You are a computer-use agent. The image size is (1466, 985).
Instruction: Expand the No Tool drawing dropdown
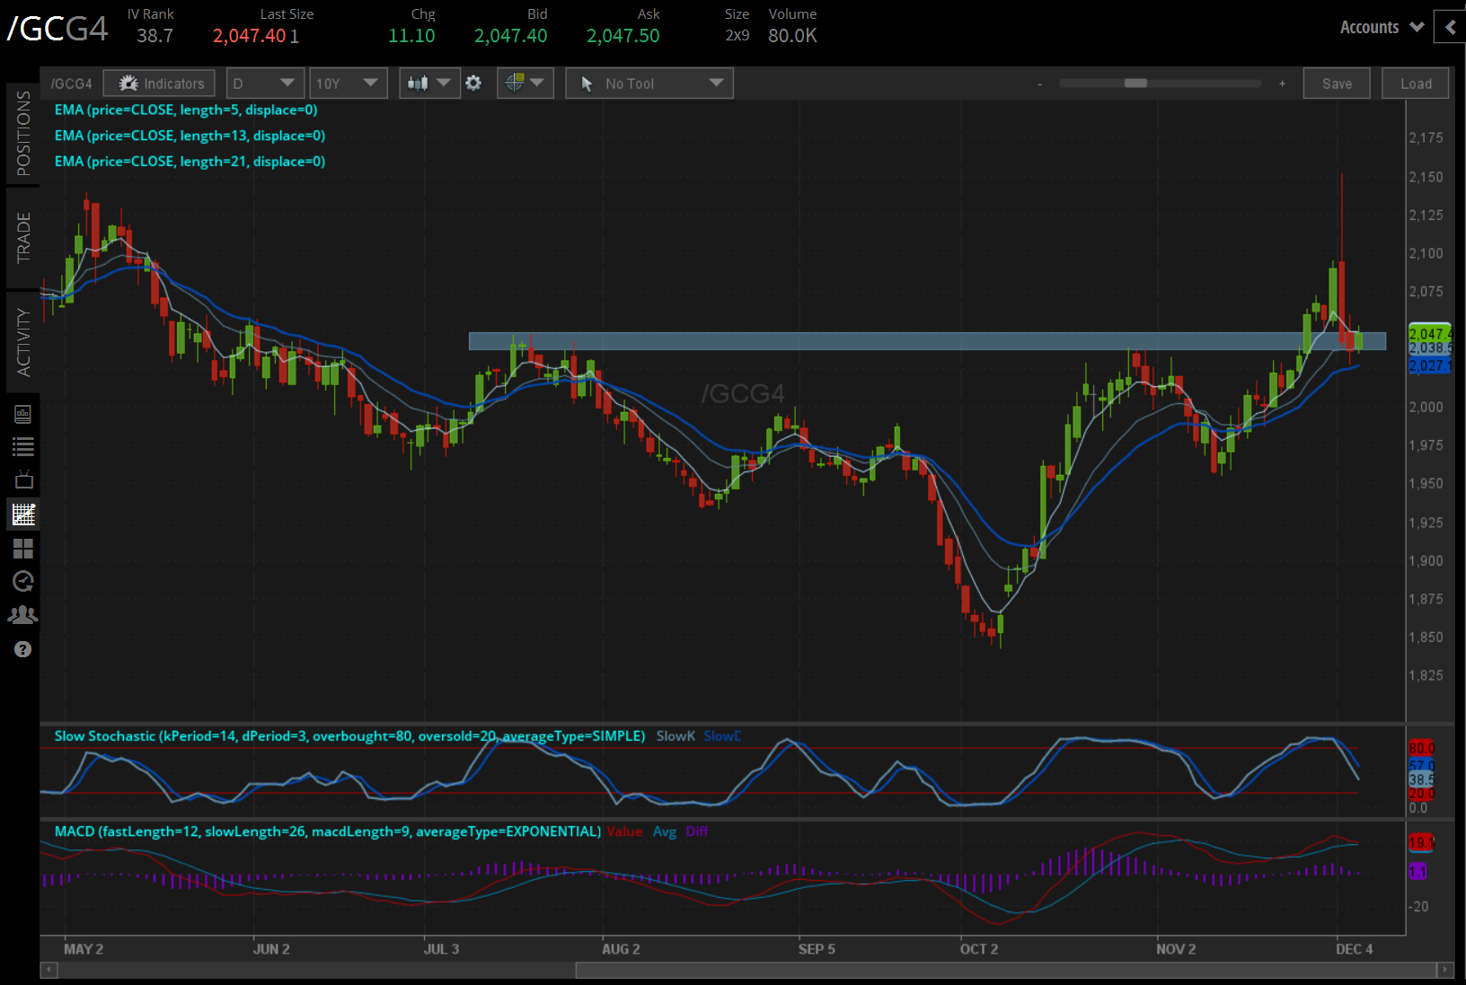(x=649, y=84)
